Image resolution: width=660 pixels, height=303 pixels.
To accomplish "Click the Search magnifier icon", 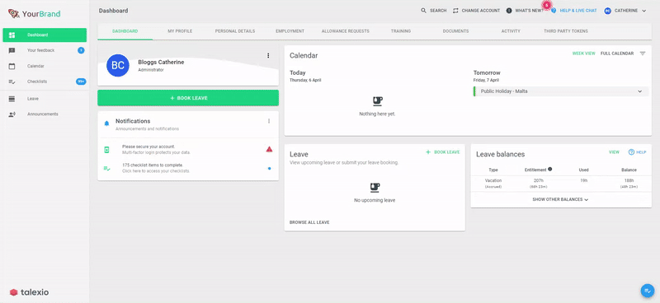I will 423,11.
